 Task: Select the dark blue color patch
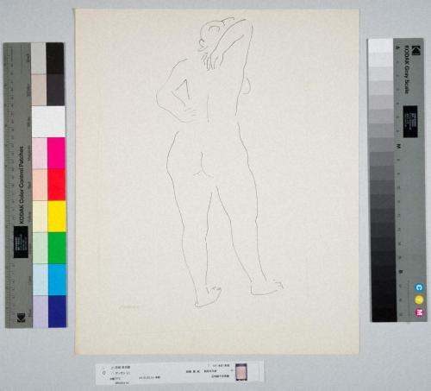[x=57, y=312]
